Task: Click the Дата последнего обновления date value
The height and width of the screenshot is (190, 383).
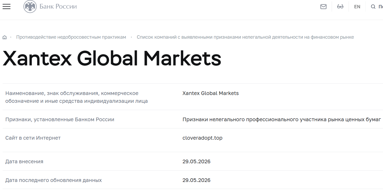Action: click(x=196, y=180)
